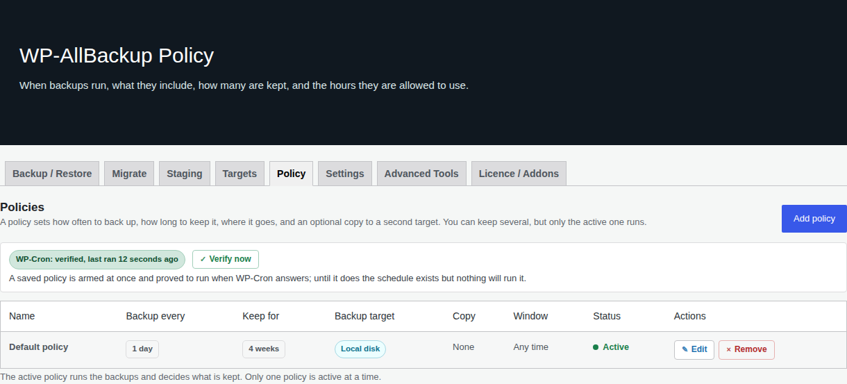Click the 'Backup target' column header
This screenshot has height=384, width=847.
point(364,316)
